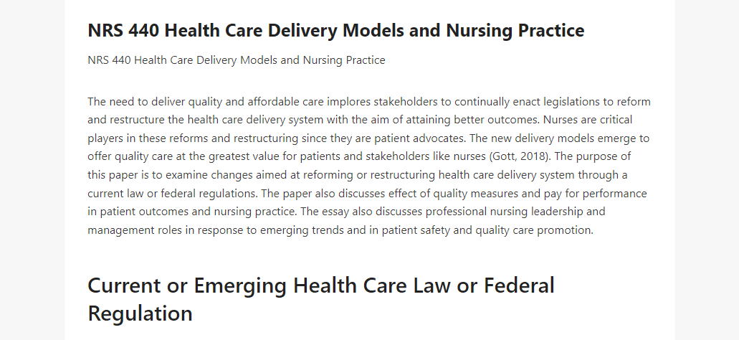The width and height of the screenshot is (739, 340).
Task: Click the NRS 440 subtitle line below the title
Action: 237,60
